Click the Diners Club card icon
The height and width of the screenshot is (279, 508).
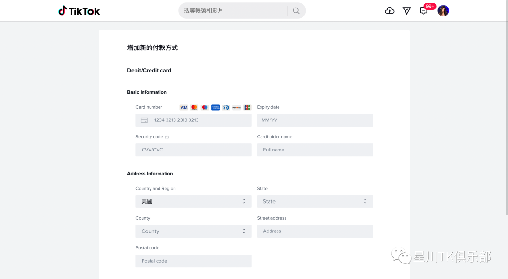(226, 107)
